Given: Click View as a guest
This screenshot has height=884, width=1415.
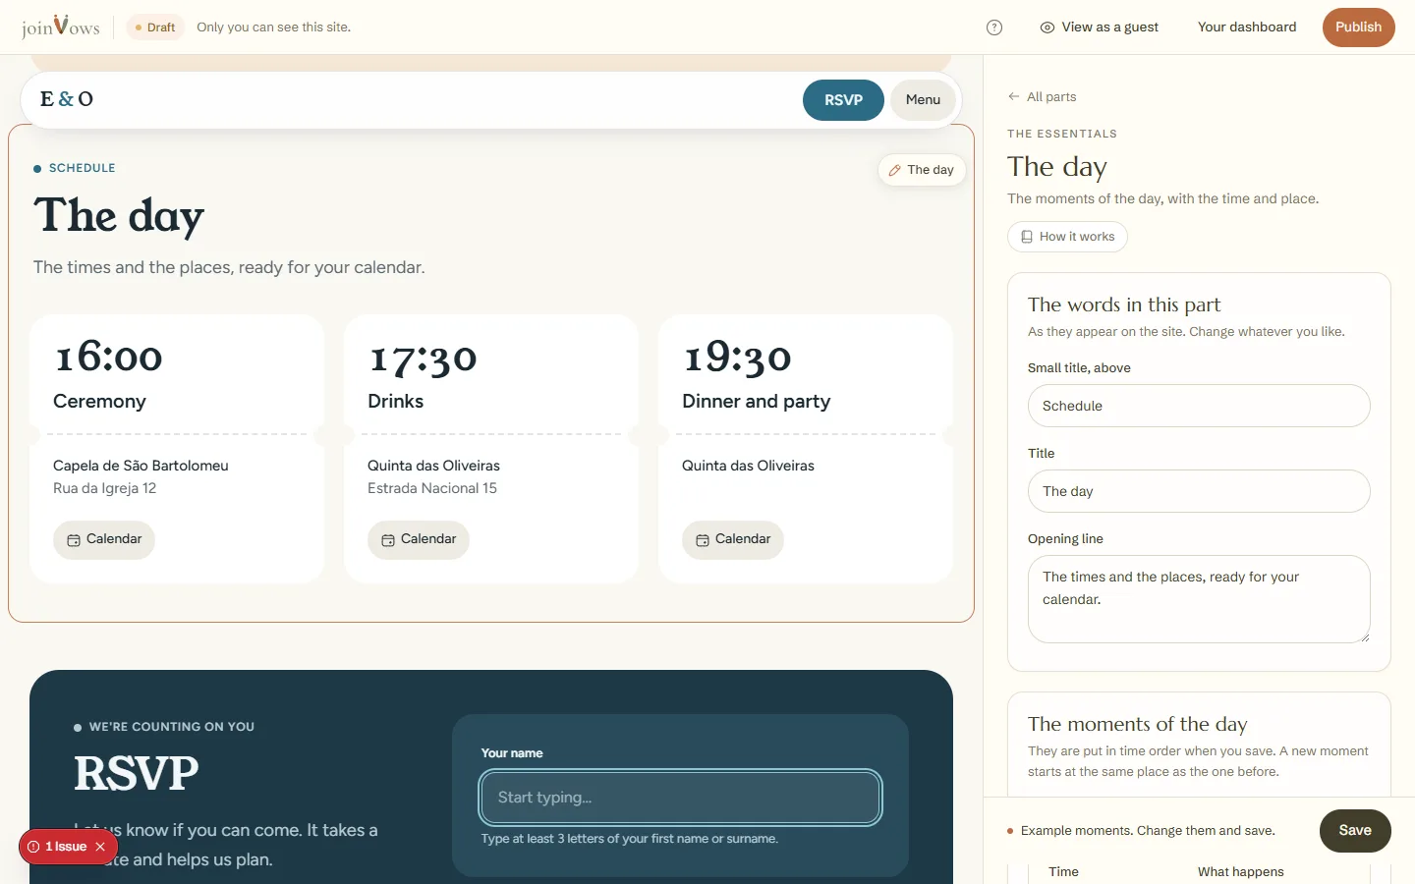Looking at the screenshot, I should [x=1100, y=28].
